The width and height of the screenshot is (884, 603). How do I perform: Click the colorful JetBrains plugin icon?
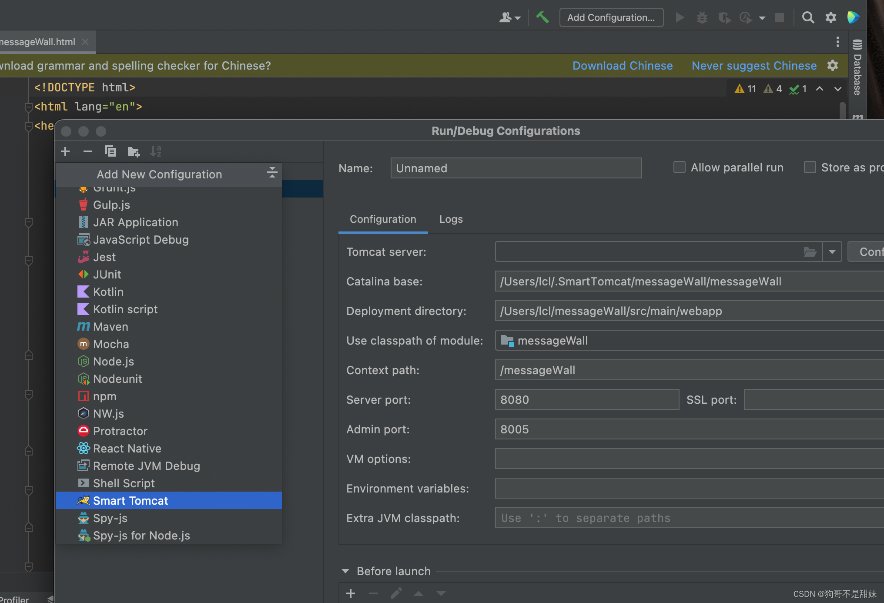(x=853, y=17)
